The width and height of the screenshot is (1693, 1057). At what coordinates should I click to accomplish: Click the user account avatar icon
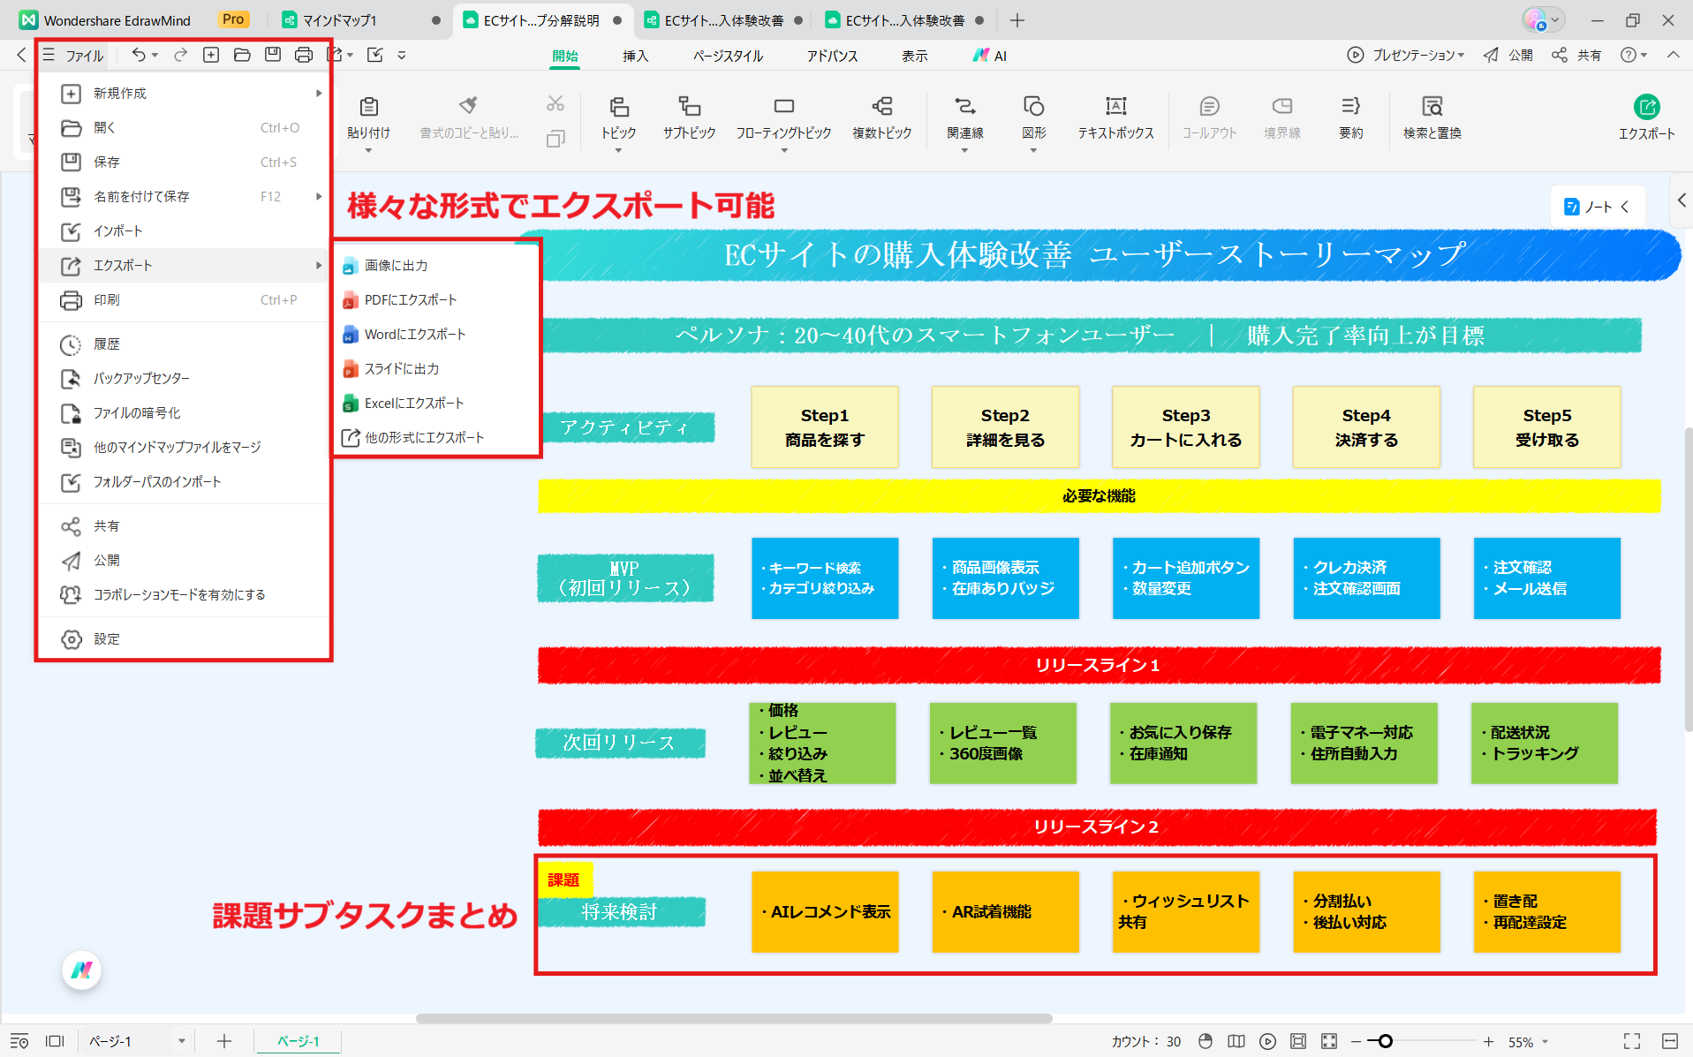coord(1535,19)
